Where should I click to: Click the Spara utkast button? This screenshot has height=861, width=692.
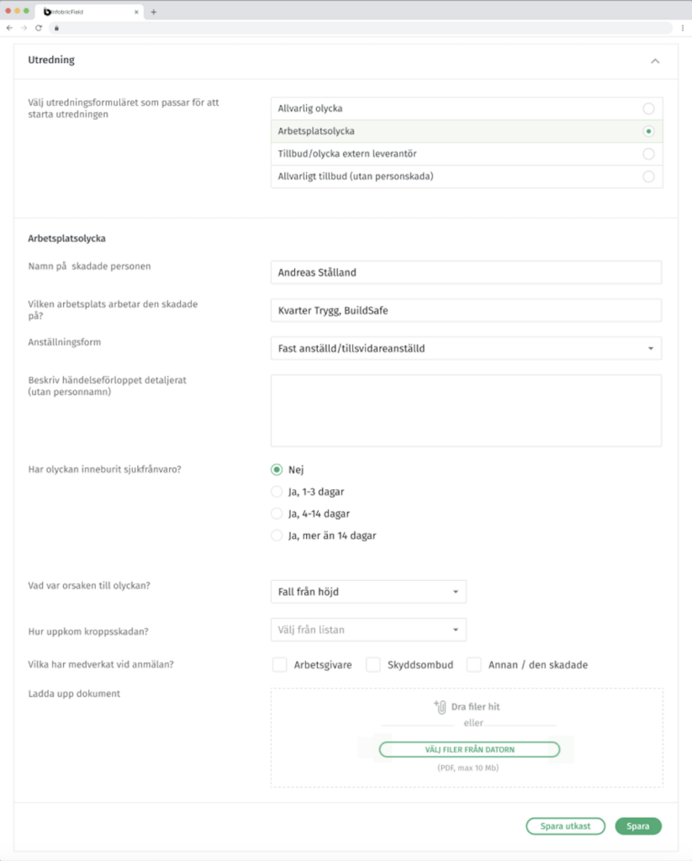click(565, 827)
